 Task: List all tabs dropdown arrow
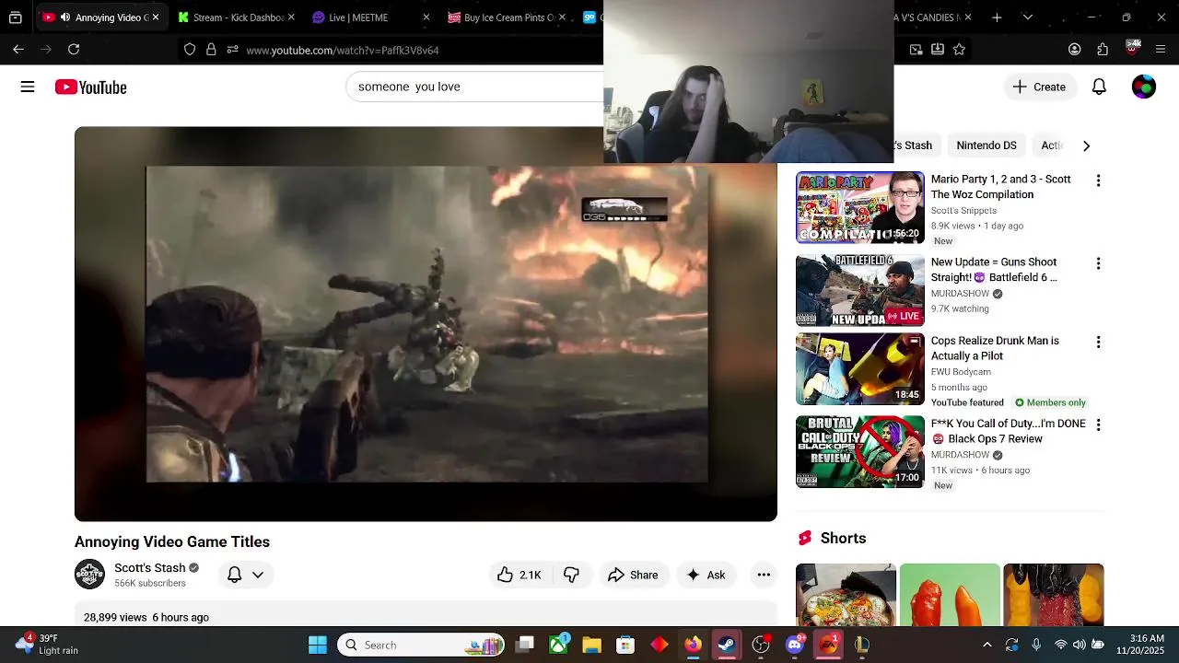click(x=1027, y=17)
